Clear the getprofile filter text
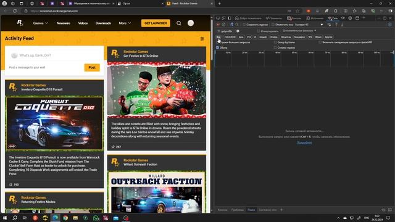This screenshot has width=395, height=222. coord(238,31)
